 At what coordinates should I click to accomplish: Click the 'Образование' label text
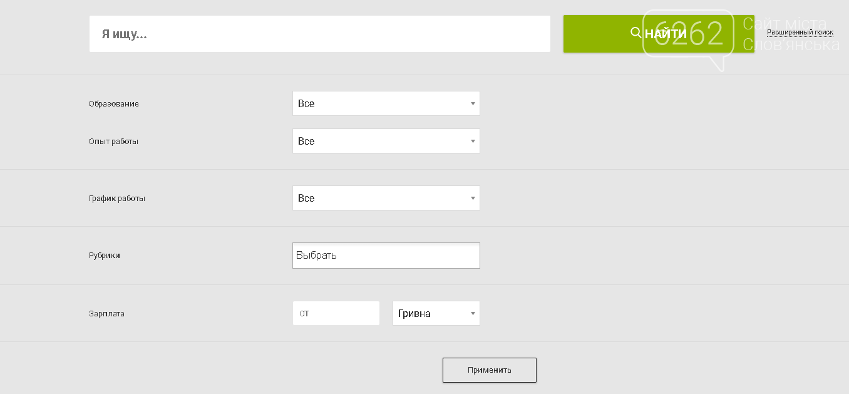coord(114,104)
